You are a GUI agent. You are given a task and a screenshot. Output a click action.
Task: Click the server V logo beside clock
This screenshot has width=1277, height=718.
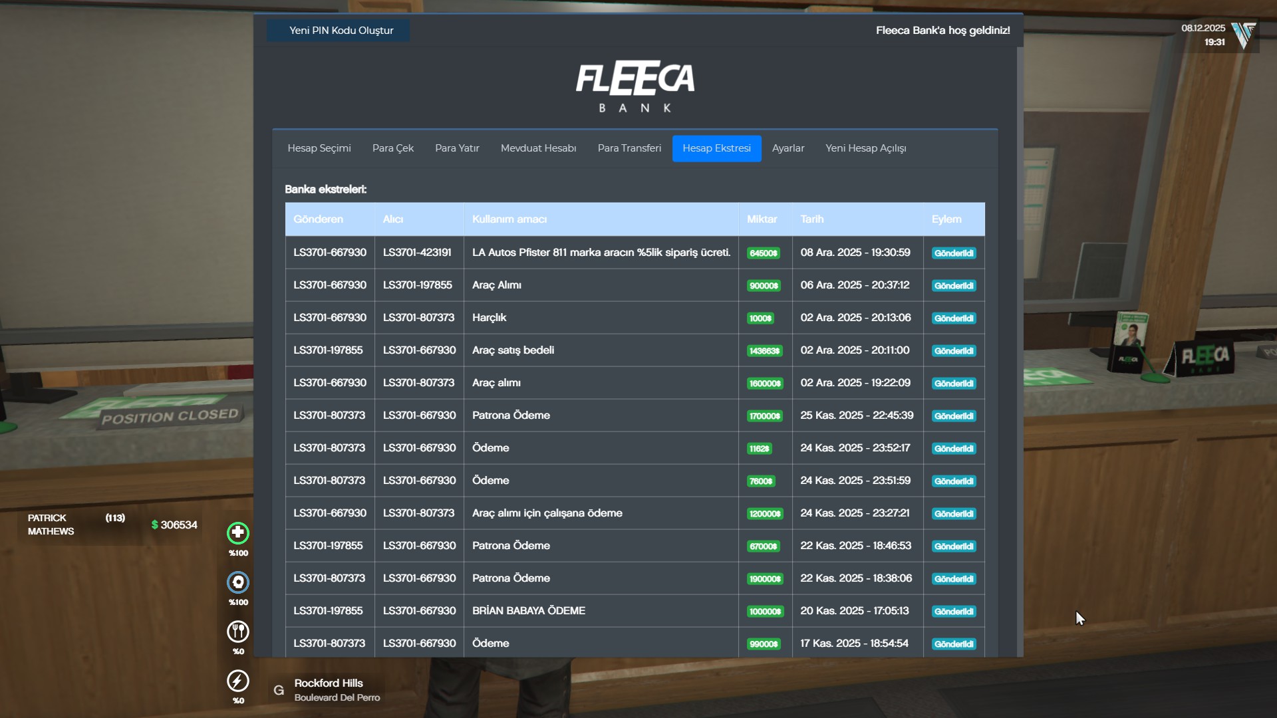(1243, 35)
